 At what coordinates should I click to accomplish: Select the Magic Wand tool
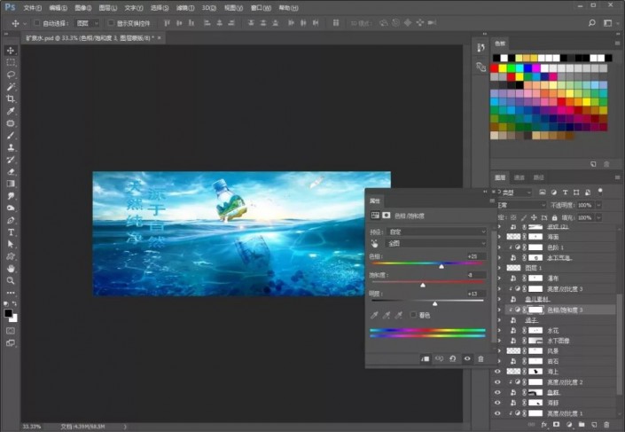11,87
